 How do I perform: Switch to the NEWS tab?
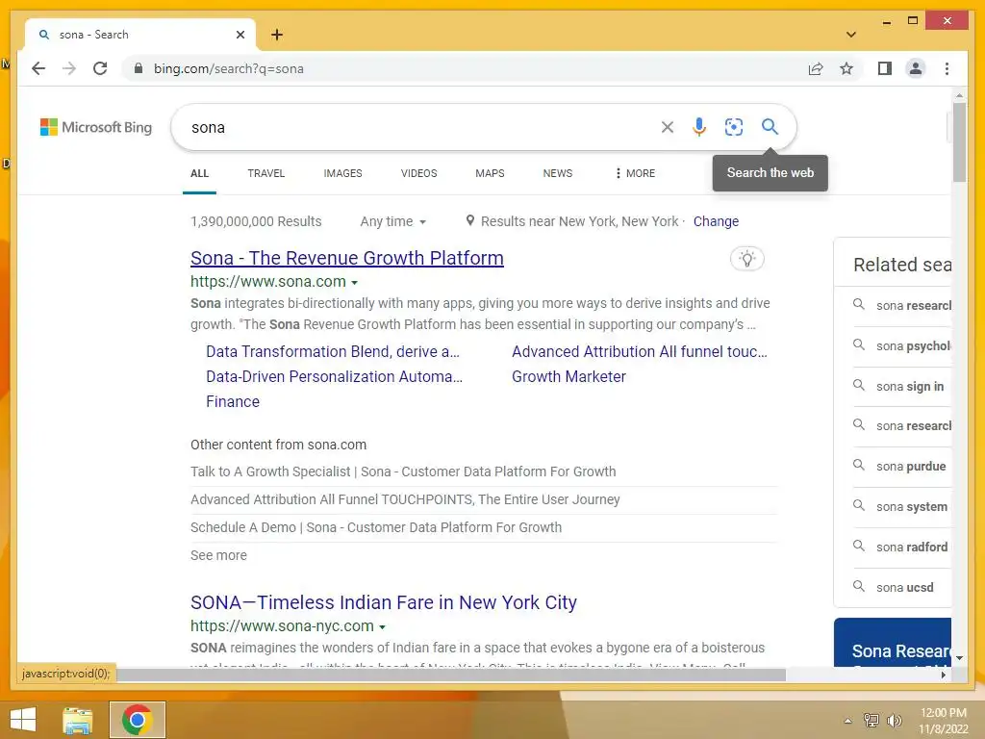tap(557, 173)
